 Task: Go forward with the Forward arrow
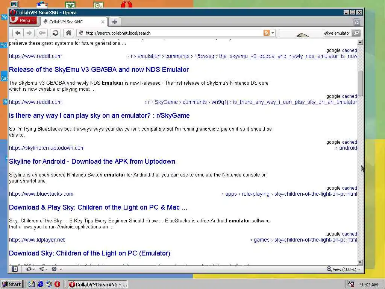coord(29,33)
